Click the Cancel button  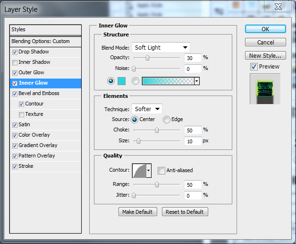point(265,42)
